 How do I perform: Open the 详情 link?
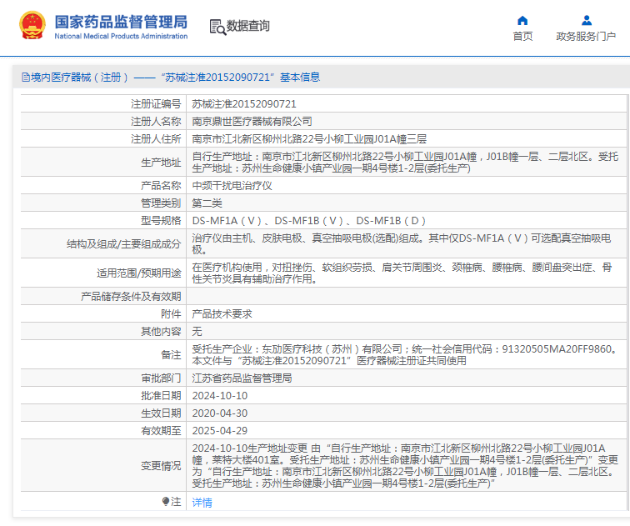point(202,503)
